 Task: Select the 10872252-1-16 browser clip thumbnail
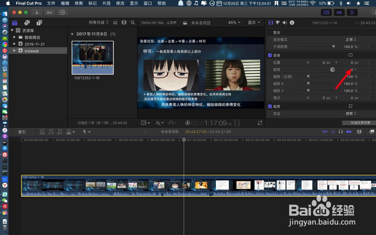point(92,58)
